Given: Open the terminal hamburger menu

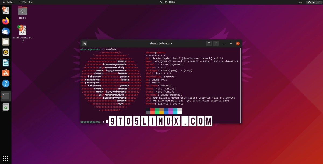Looking at the screenshot, I should (216, 43).
